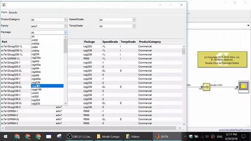Viewport: 251px width, 141px height.
Task: Sort by the Package column header
Action: coord(92,42)
